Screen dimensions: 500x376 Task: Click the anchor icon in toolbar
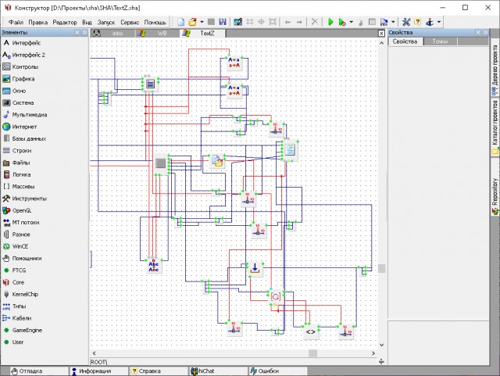pyautogui.click(x=430, y=22)
